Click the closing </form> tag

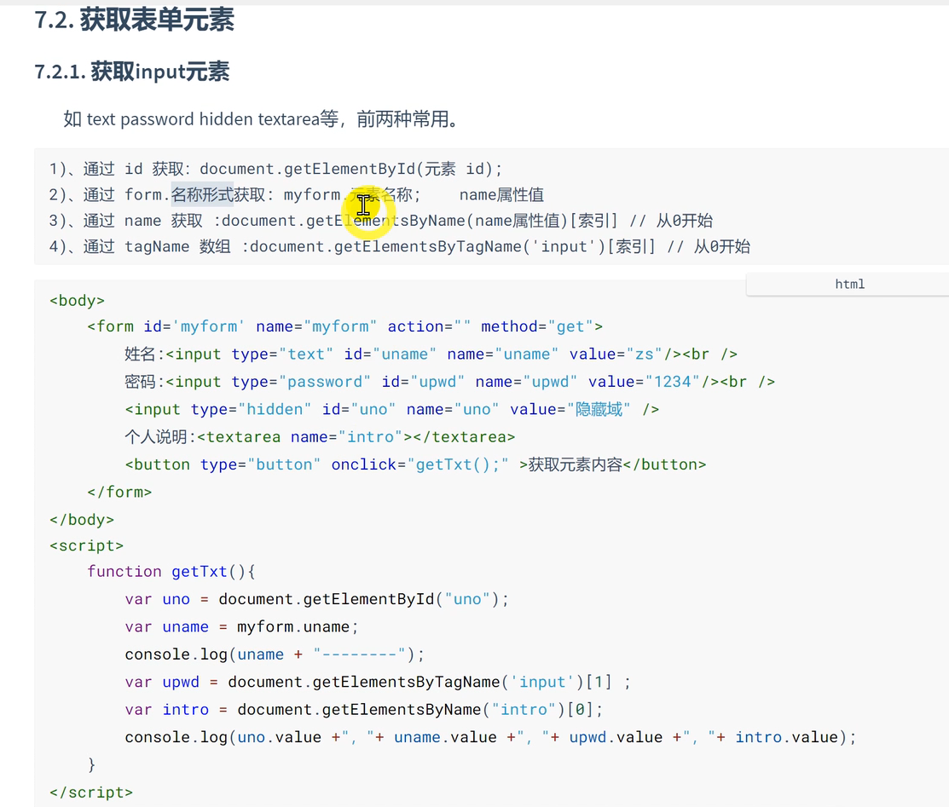tap(119, 492)
